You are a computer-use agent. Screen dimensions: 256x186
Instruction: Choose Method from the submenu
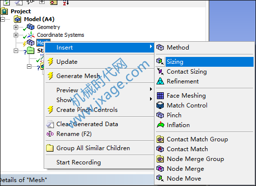pyautogui.click(x=205, y=48)
